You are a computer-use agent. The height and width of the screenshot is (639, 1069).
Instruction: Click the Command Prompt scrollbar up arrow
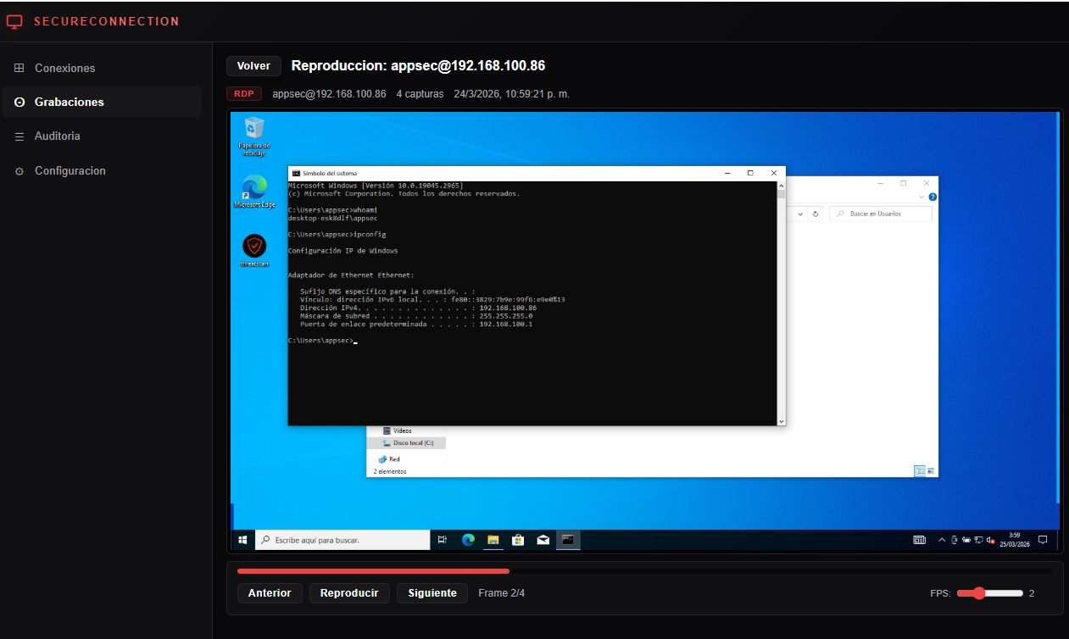point(782,184)
